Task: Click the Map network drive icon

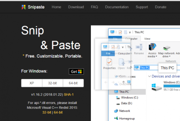Action: pyautogui.click(x=166, y=48)
